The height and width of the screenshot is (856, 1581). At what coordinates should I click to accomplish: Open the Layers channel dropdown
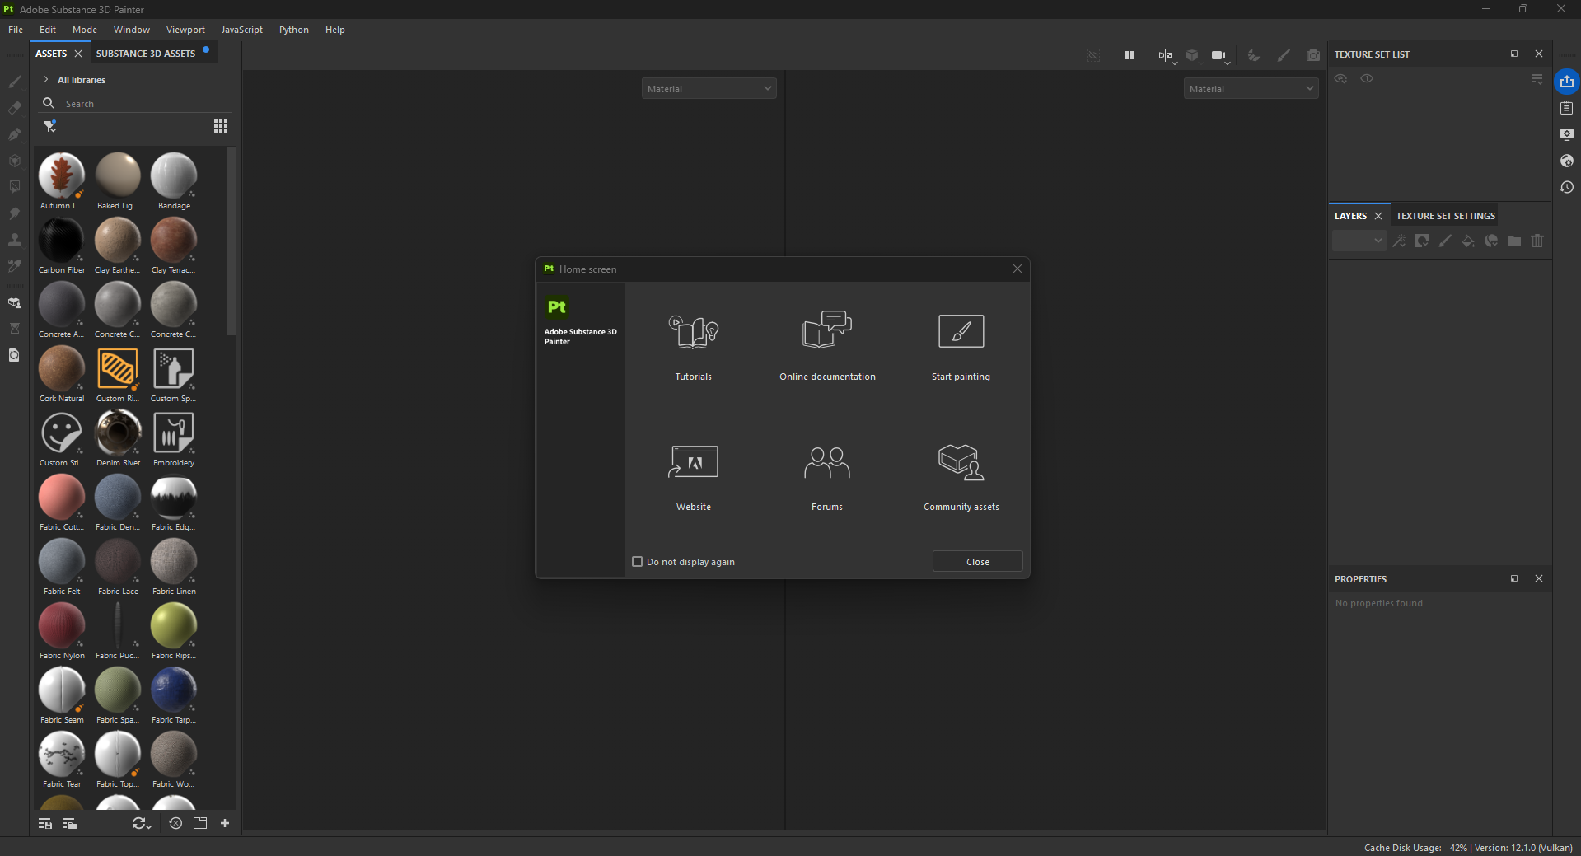(x=1359, y=241)
